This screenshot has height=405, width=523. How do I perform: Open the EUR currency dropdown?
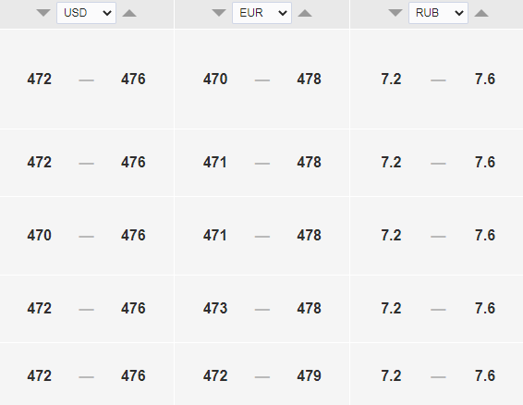pyautogui.click(x=261, y=13)
